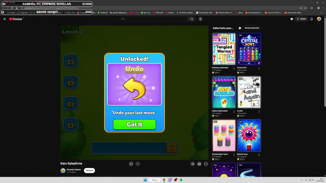Open the Meme bookmark
The height and width of the screenshot is (183, 326).
(x=239, y=12)
